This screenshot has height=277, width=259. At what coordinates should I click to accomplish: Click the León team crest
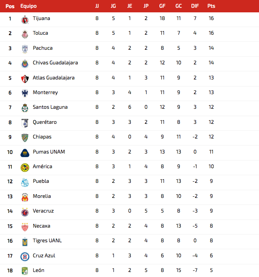(x=25, y=271)
